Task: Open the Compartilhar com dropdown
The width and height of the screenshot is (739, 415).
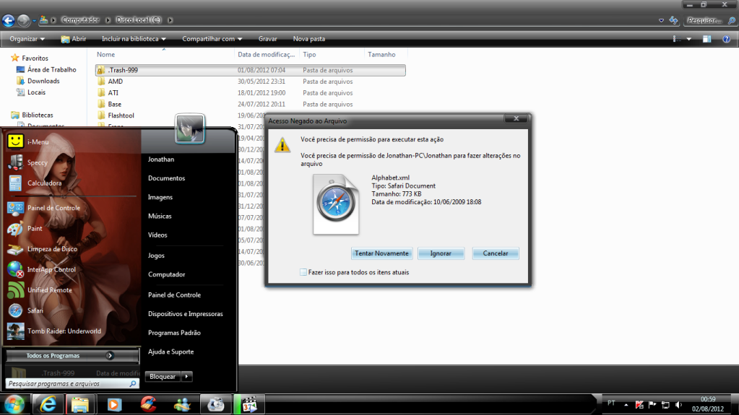Action: [x=212, y=39]
